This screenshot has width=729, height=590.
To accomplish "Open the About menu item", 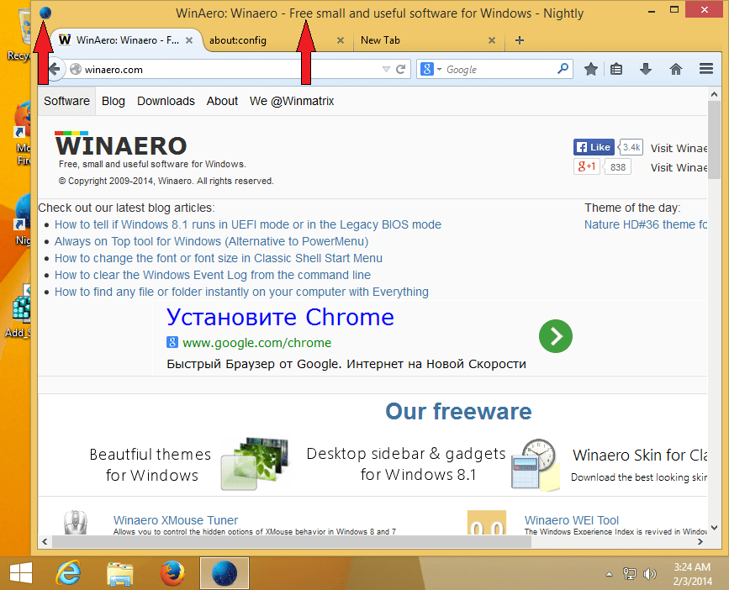I will [x=222, y=101].
